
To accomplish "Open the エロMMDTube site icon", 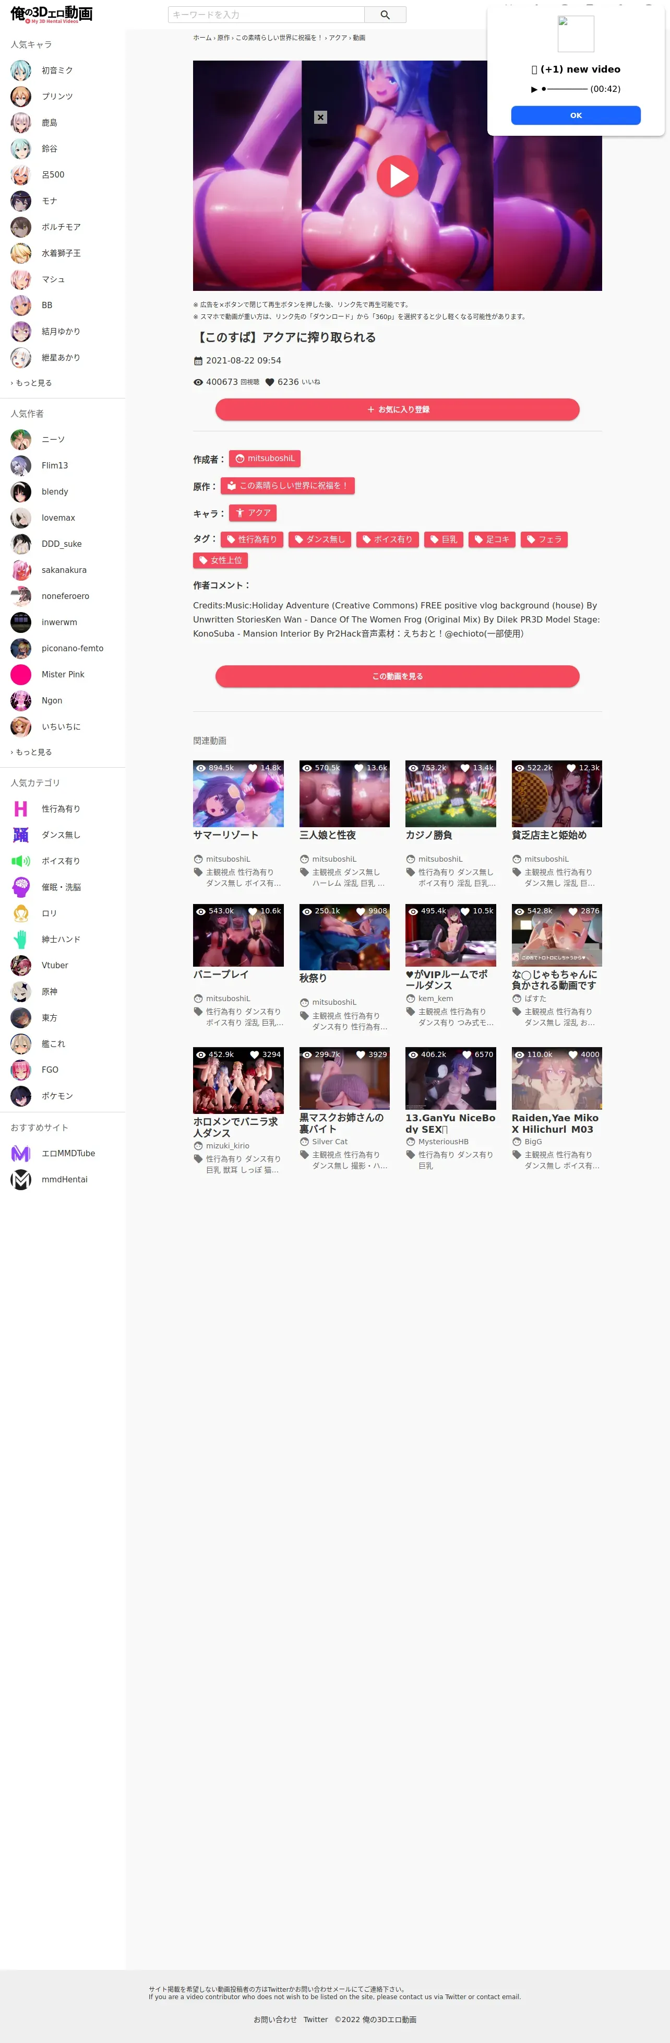I will (21, 1154).
